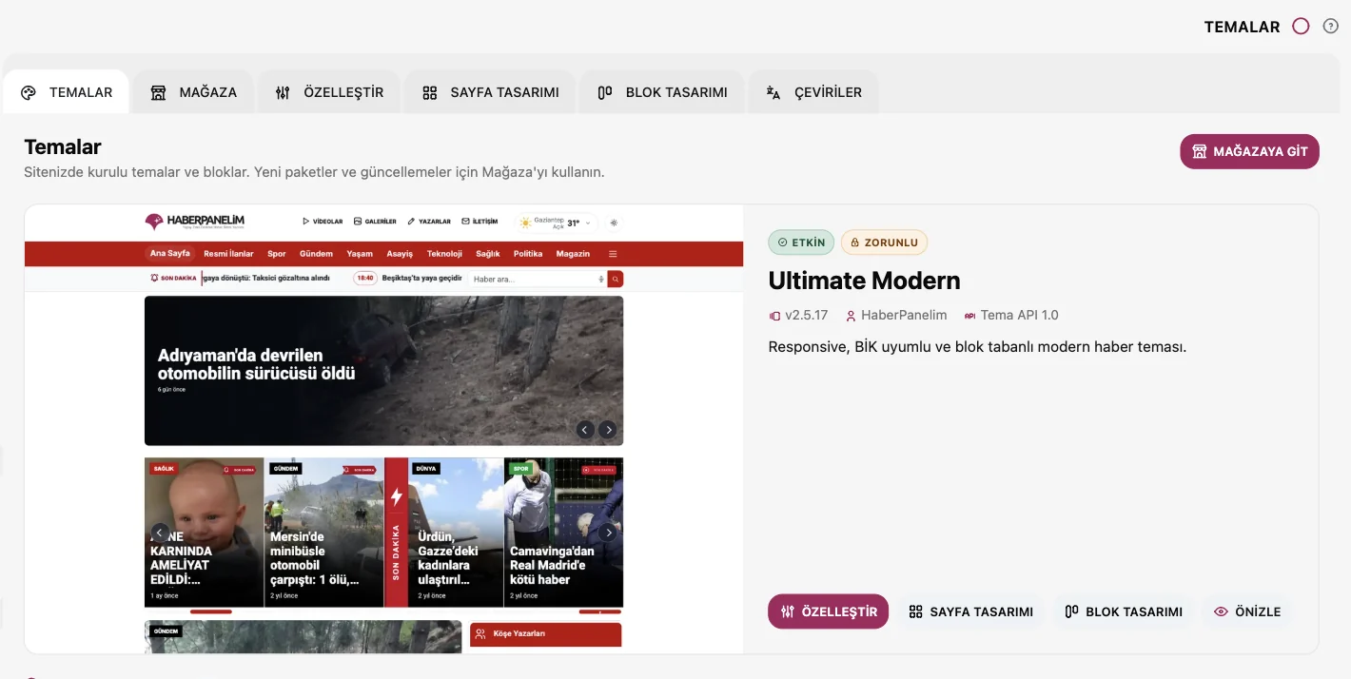This screenshot has height=679, width=1351.
Task: Toggle dark mode sun icon in preview
Action: click(x=614, y=223)
